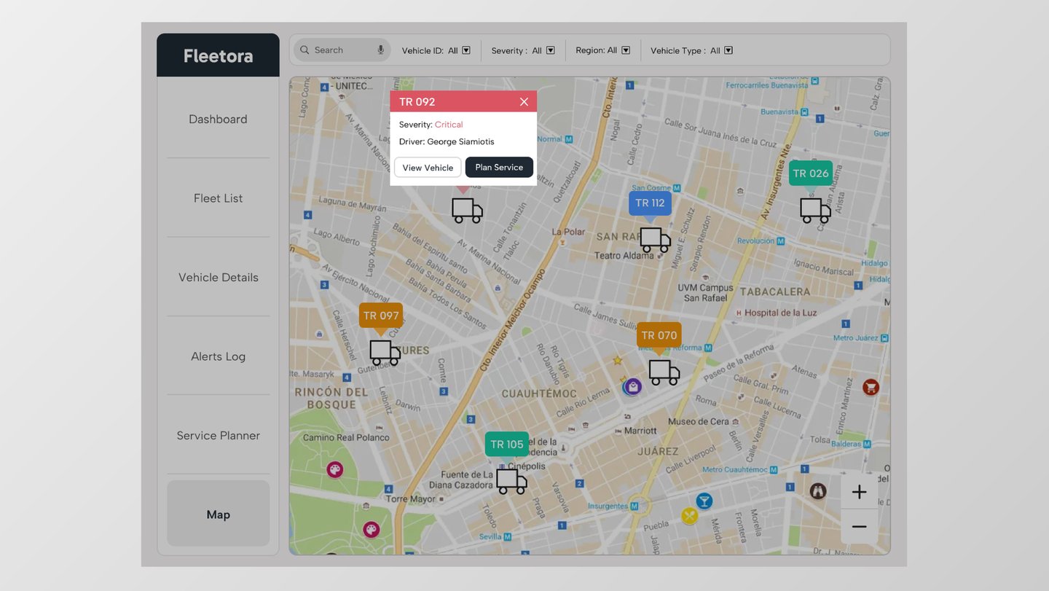Go to the Dashboard section

point(218,119)
